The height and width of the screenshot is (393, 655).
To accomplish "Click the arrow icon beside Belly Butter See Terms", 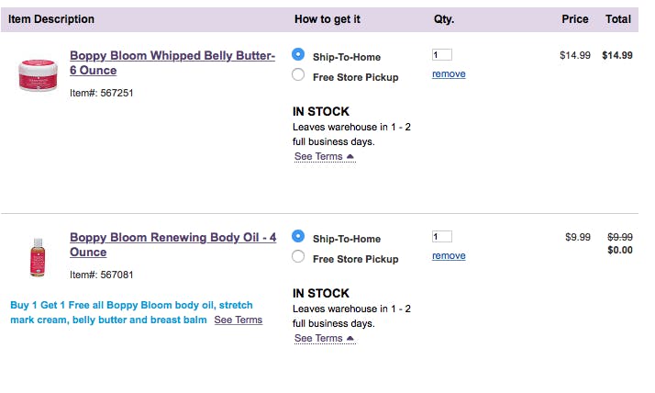I will pyautogui.click(x=350, y=156).
